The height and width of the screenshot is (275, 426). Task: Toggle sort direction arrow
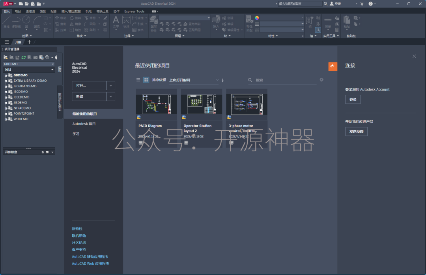pyautogui.click(x=223, y=80)
